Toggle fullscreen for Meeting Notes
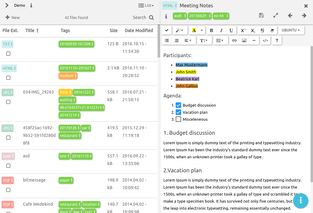 tap(276, 16)
